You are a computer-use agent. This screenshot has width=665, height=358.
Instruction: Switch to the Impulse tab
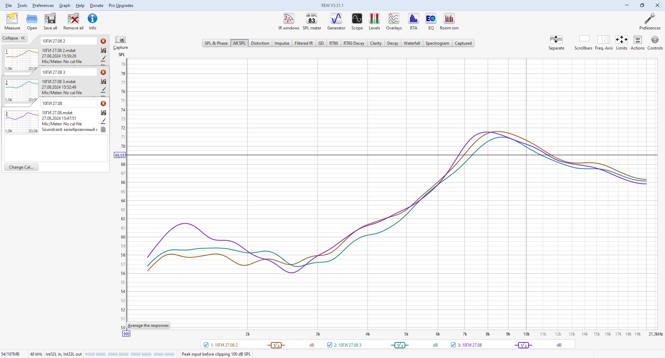(x=282, y=43)
